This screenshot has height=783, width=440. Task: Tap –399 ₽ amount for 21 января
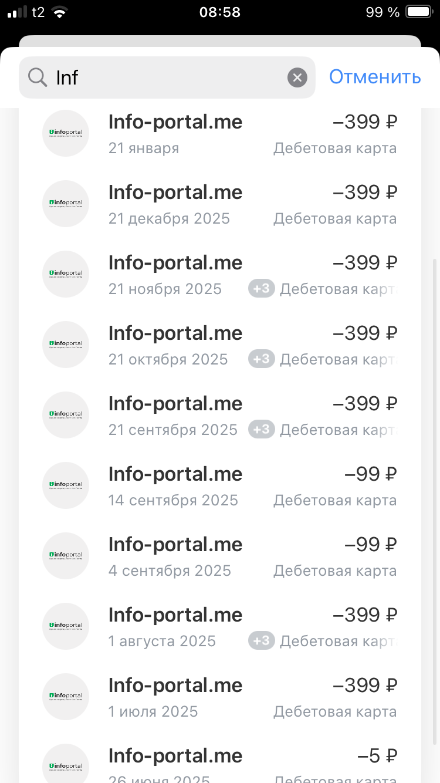pyautogui.click(x=365, y=122)
